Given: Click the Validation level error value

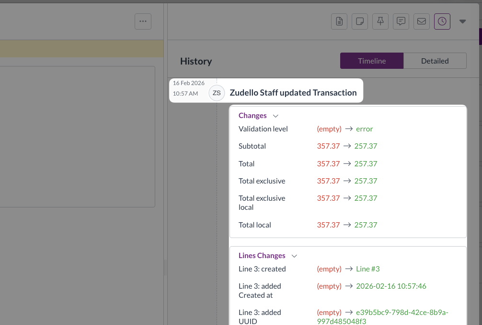Looking at the screenshot, I should [364, 129].
